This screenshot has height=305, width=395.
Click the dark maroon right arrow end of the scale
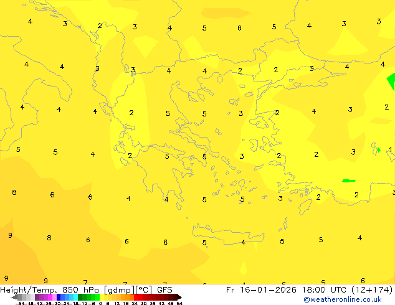(179, 297)
